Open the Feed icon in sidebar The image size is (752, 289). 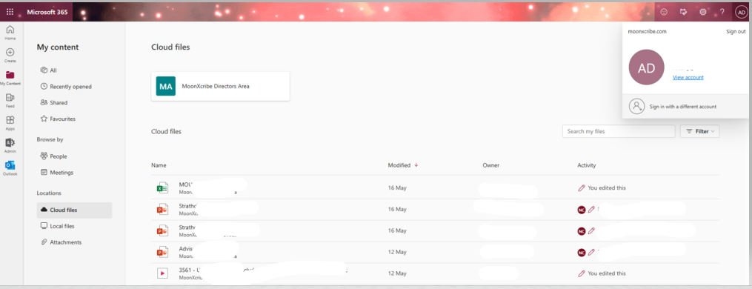[x=10, y=100]
